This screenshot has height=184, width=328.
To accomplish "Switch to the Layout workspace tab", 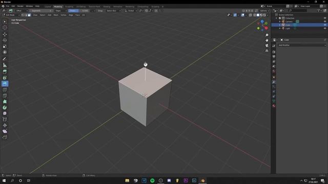I will tap(48, 7).
